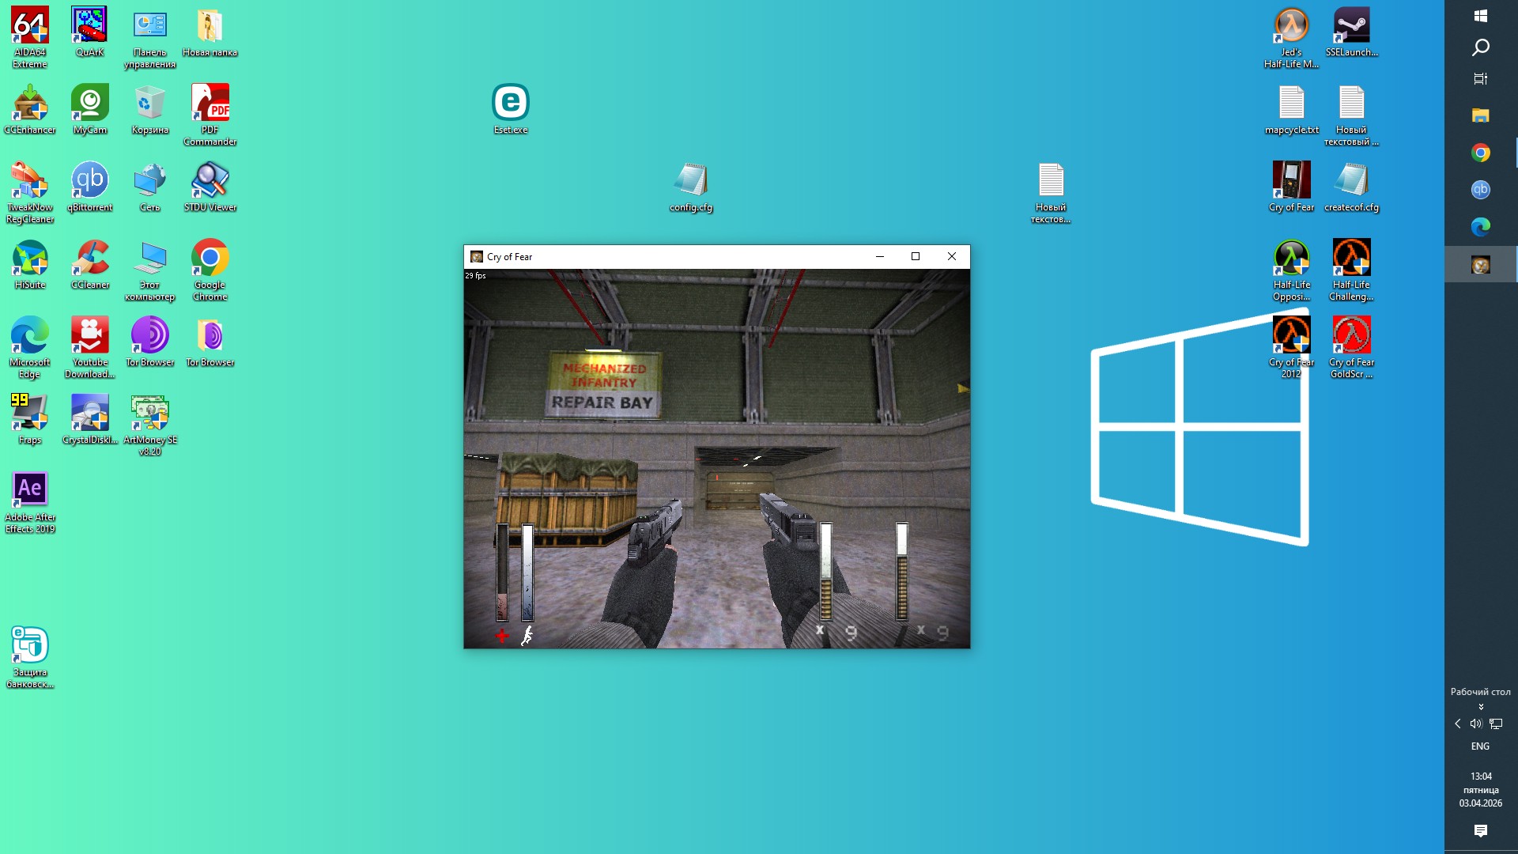Image resolution: width=1518 pixels, height=854 pixels.
Task: Select the Eset.exe desktop icon
Action: [510, 104]
